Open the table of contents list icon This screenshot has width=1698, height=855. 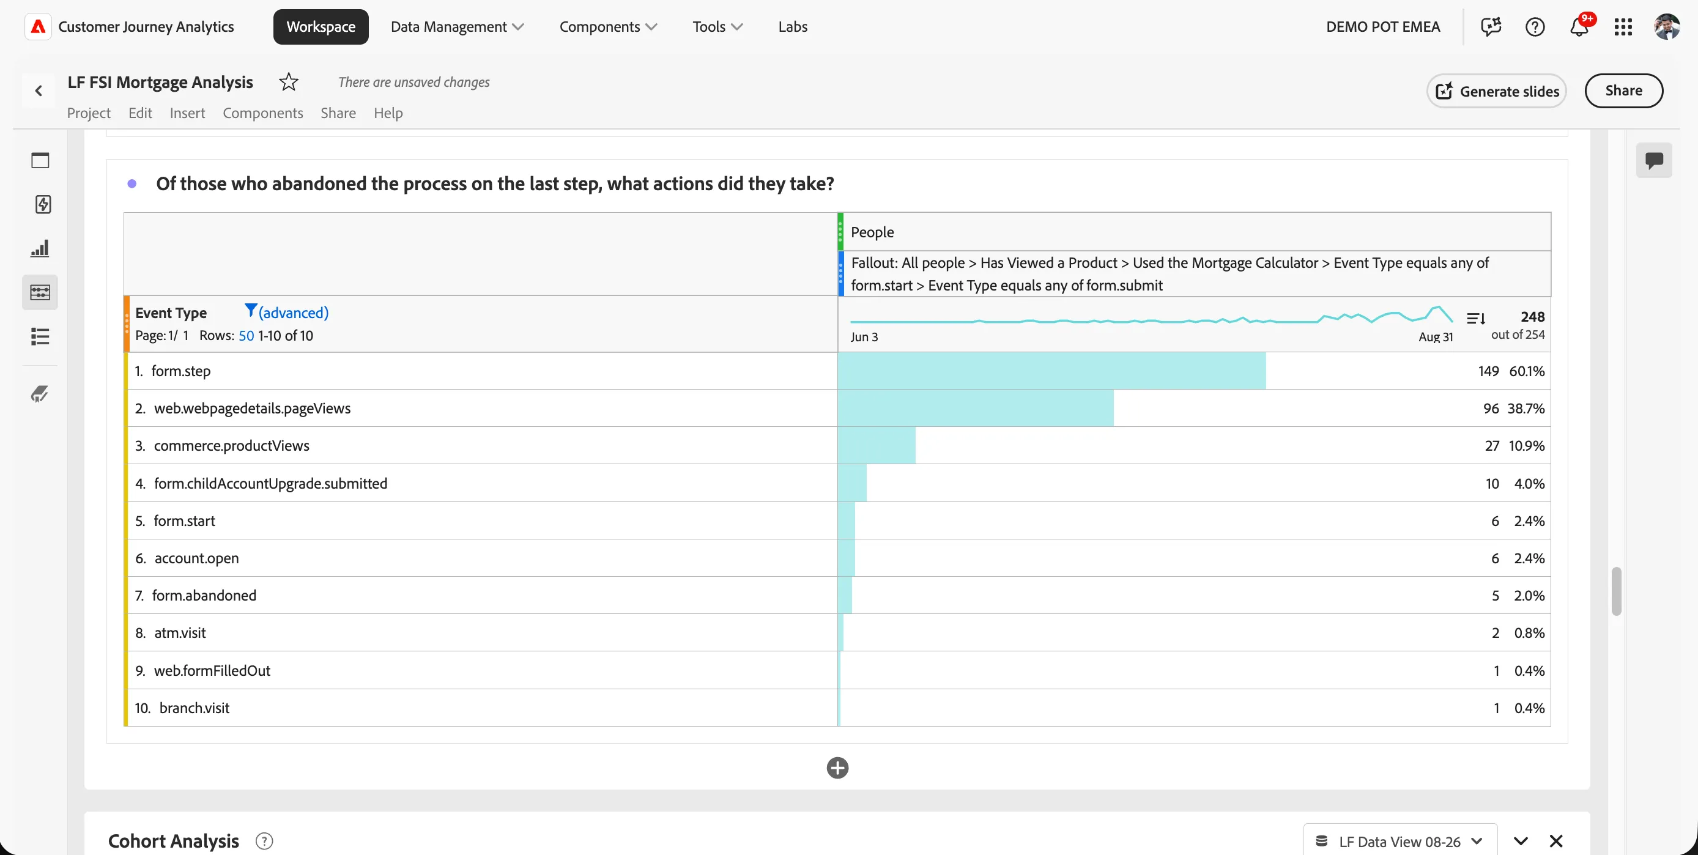click(40, 336)
